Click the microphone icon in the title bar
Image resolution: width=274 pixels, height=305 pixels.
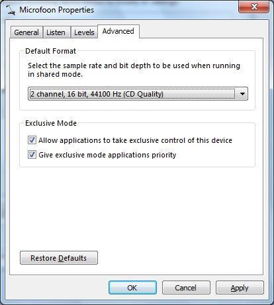tap(11, 10)
